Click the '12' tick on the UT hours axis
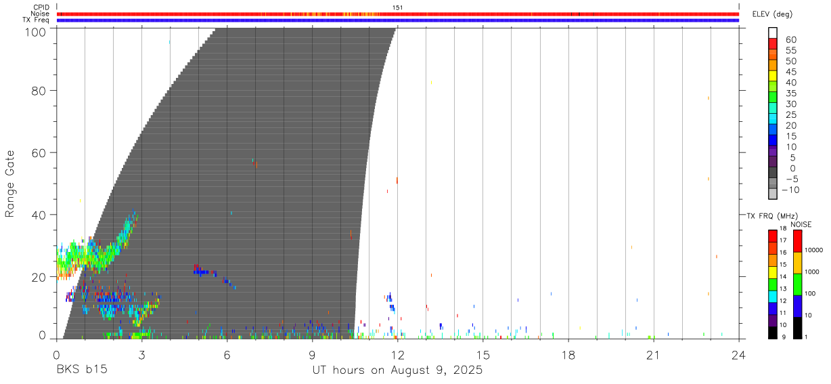The height and width of the screenshot is (384, 831). pos(398,354)
